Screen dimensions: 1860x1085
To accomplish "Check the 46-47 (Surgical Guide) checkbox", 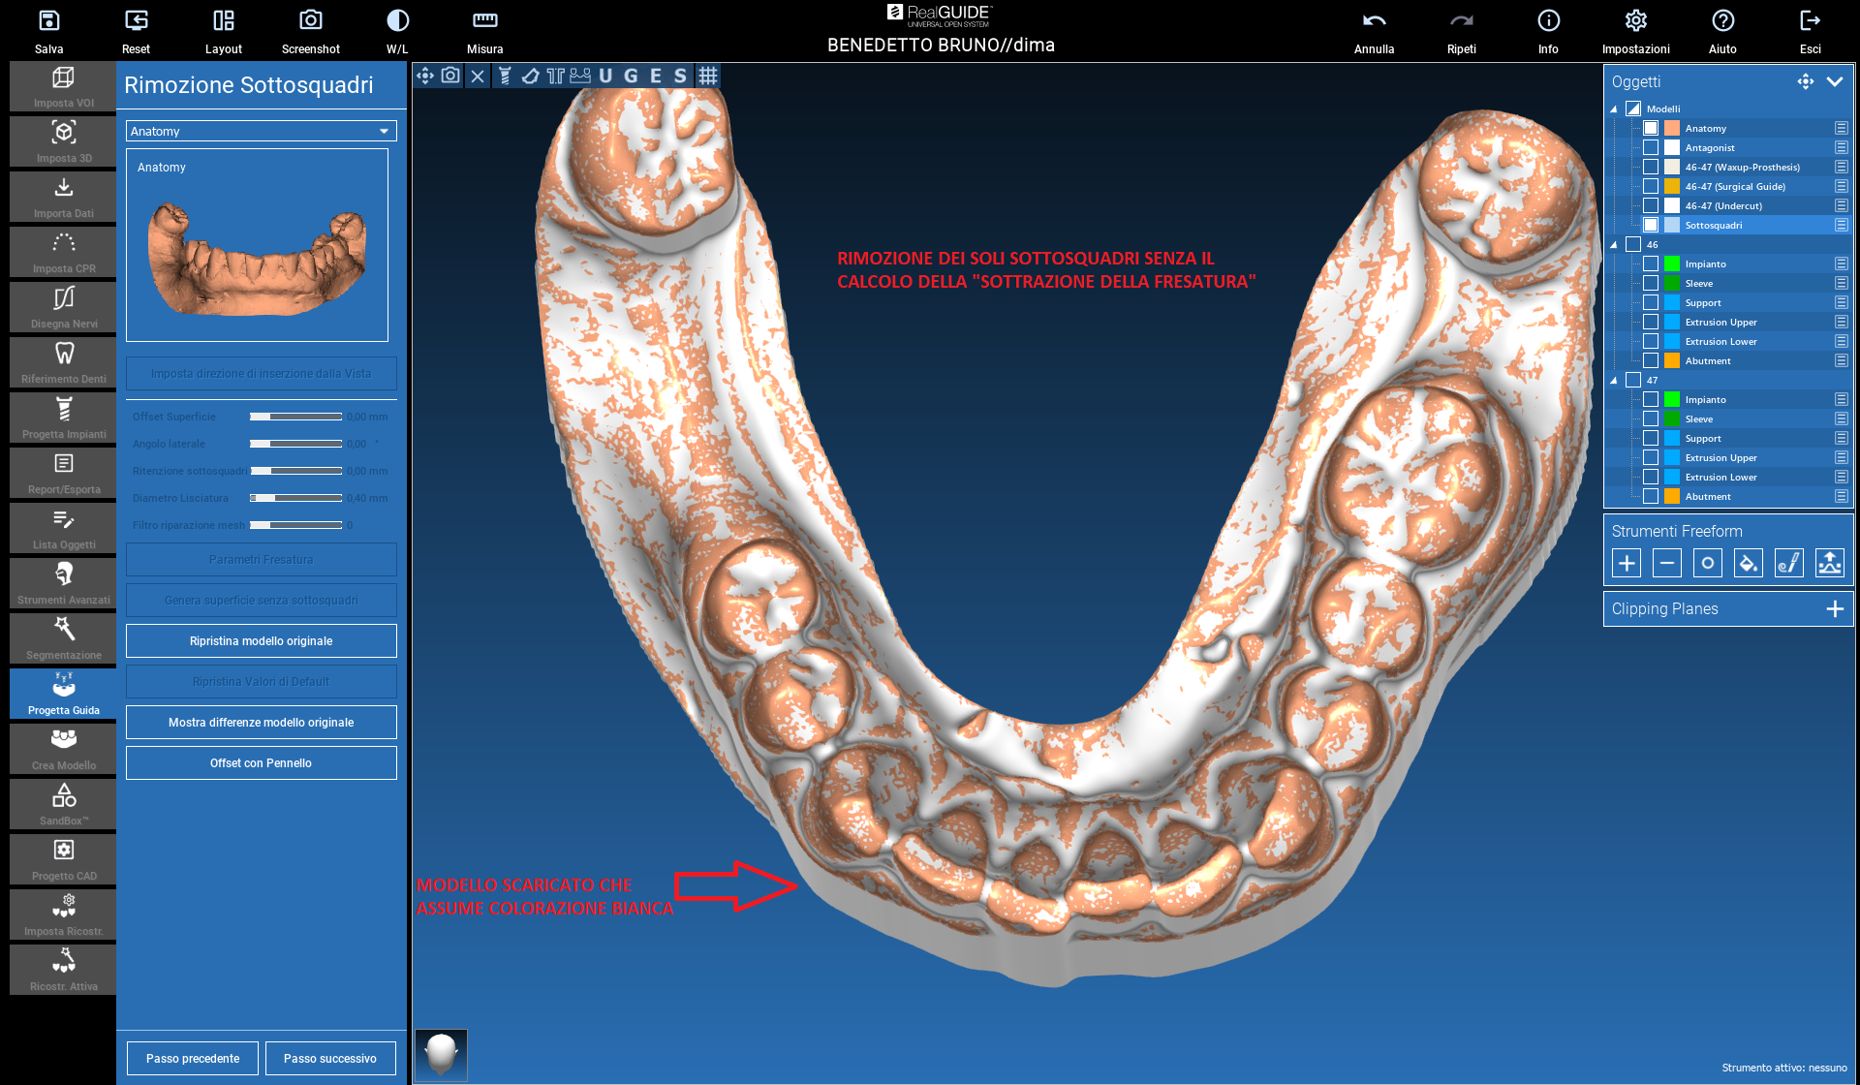I will [1651, 186].
